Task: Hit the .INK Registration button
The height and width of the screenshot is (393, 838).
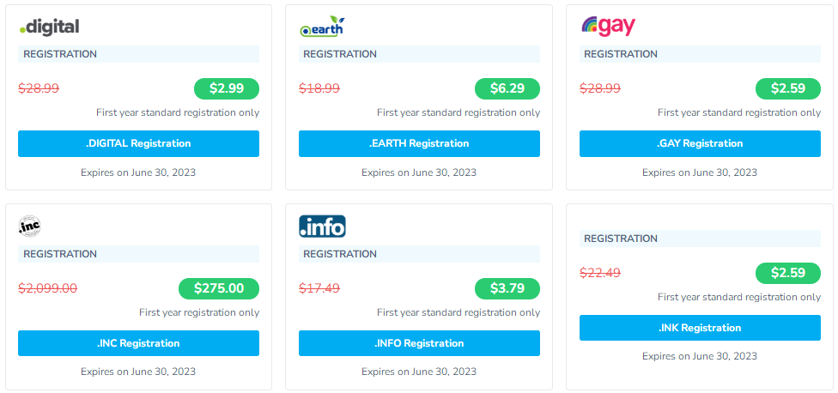Action: (700, 328)
